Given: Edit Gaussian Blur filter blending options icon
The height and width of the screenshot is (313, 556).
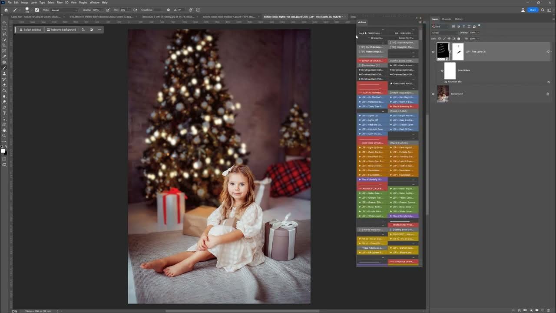Looking at the screenshot, I should point(549,82).
